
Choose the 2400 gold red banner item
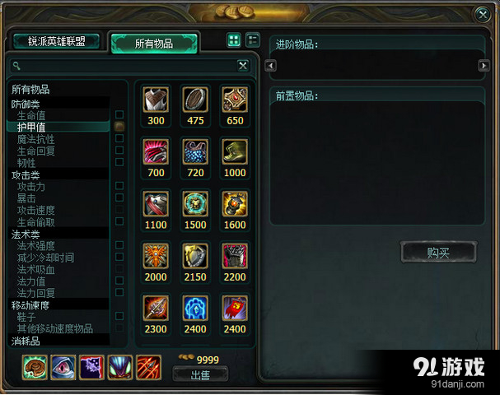point(235,309)
